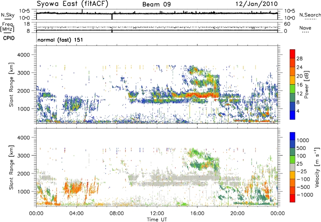
Task: Click the 'Velocity [m s-1]' color bar title
Action: (x=317, y=167)
